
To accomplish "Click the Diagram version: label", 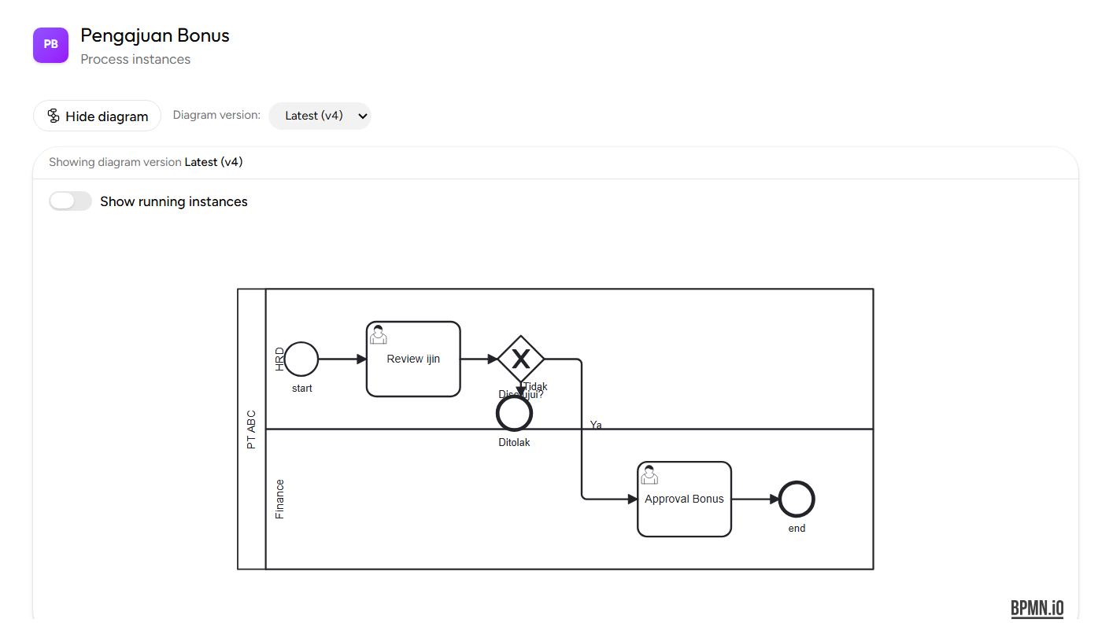I will tap(216, 115).
